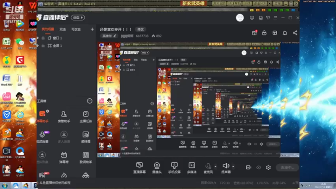Open the 弹幕秀 tool

(64, 157)
